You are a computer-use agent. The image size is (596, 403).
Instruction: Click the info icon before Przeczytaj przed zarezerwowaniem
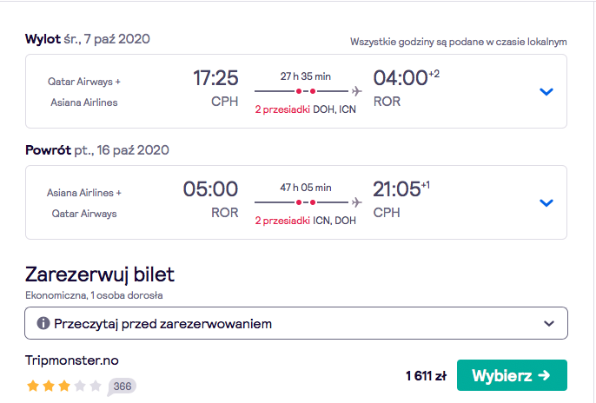tap(43, 324)
